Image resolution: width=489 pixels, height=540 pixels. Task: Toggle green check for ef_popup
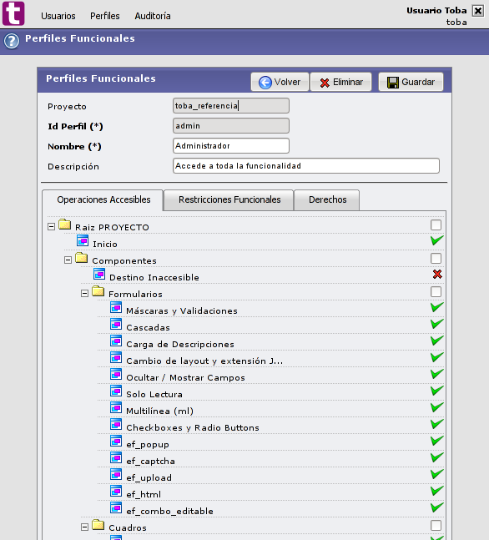click(437, 441)
